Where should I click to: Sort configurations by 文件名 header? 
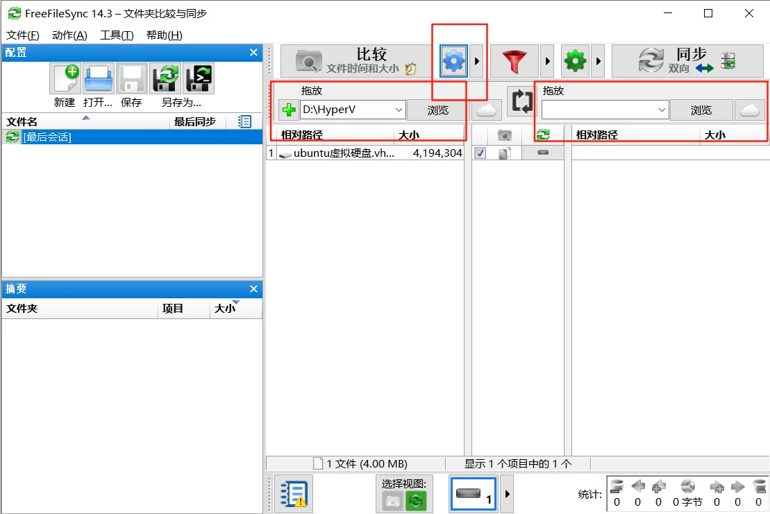(86, 121)
